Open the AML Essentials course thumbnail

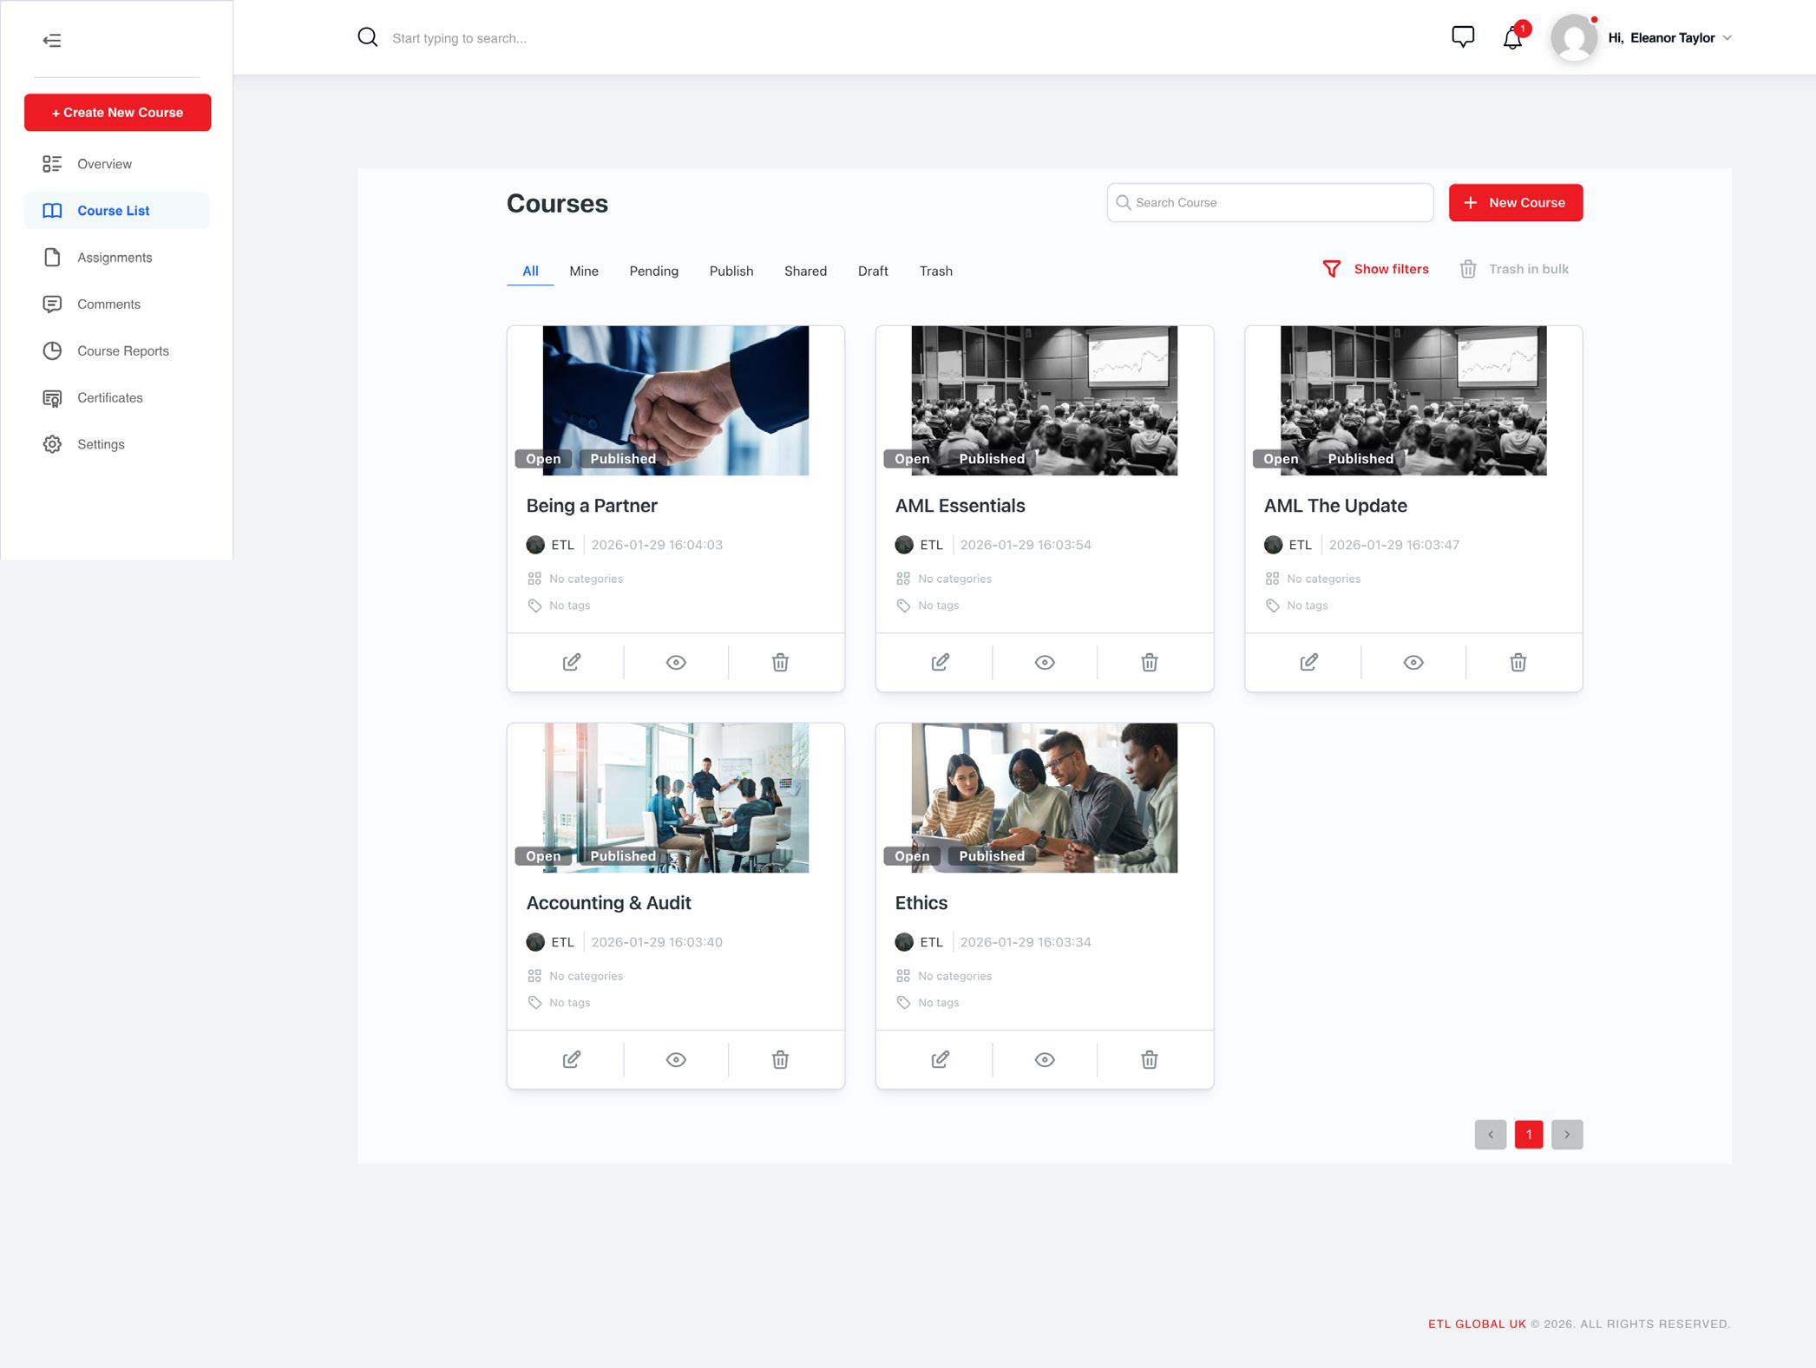click(1044, 401)
